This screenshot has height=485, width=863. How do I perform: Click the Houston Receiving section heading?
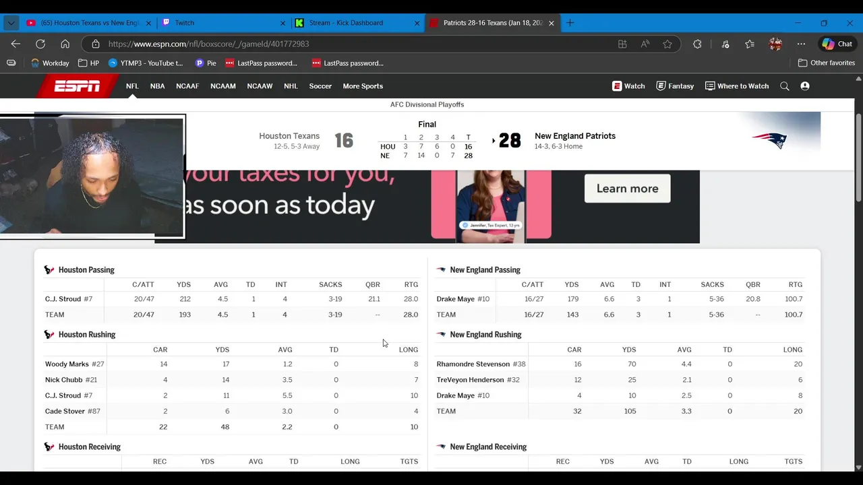click(x=90, y=447)
